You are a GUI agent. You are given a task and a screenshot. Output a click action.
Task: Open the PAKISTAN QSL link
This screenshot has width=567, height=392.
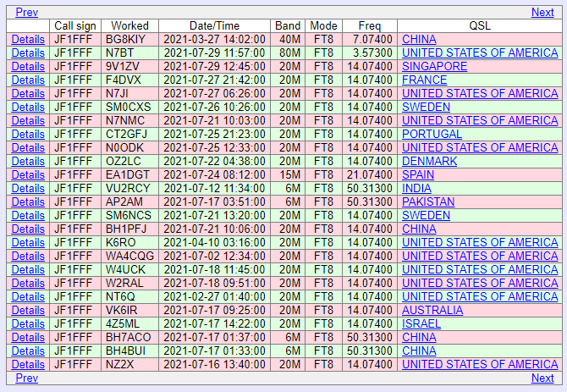coord(428,202)
